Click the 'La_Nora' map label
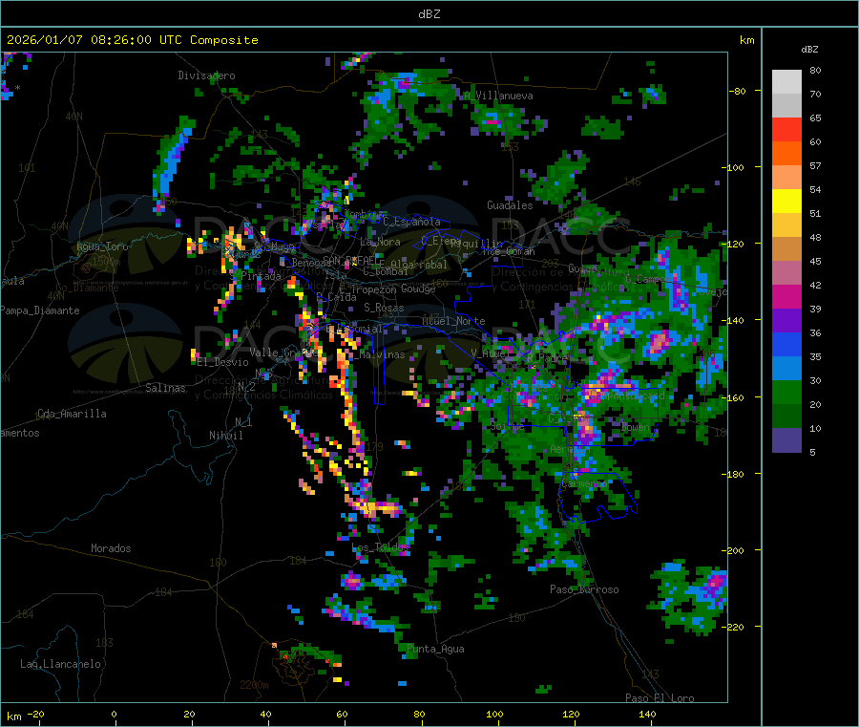Image resolution: width=859 pixels, height=727 pixels. click(380, 242)
